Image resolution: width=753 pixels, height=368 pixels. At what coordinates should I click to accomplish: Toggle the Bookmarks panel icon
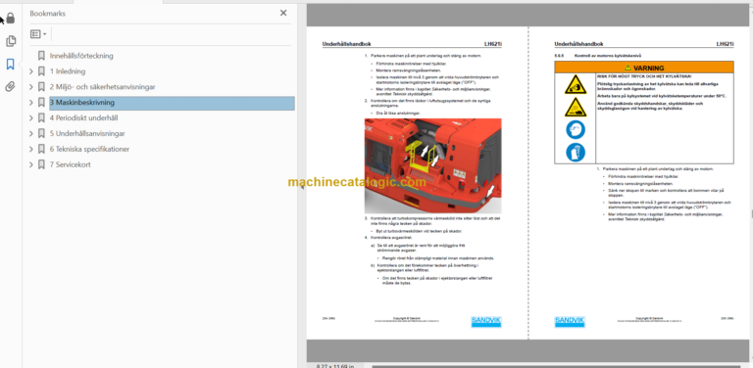click(x=11, y=65)
